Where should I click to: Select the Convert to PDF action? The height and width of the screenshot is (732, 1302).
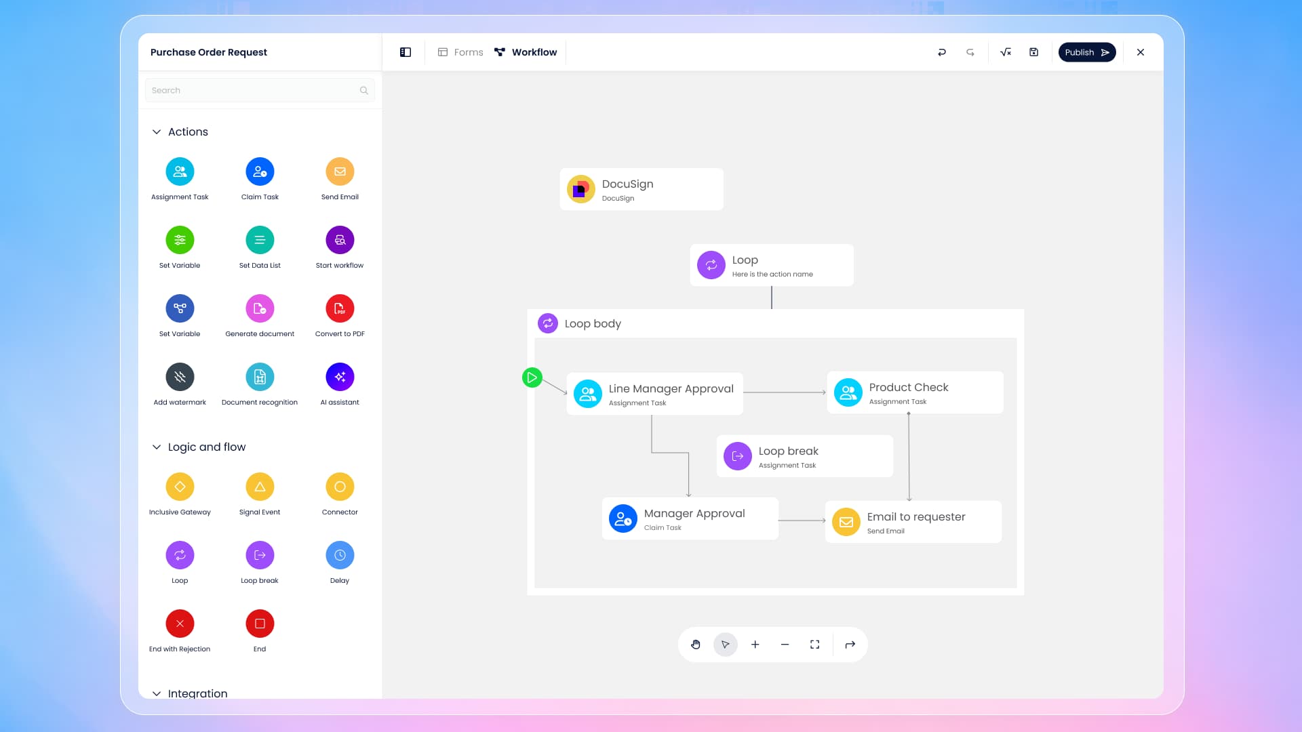(340, 308)
